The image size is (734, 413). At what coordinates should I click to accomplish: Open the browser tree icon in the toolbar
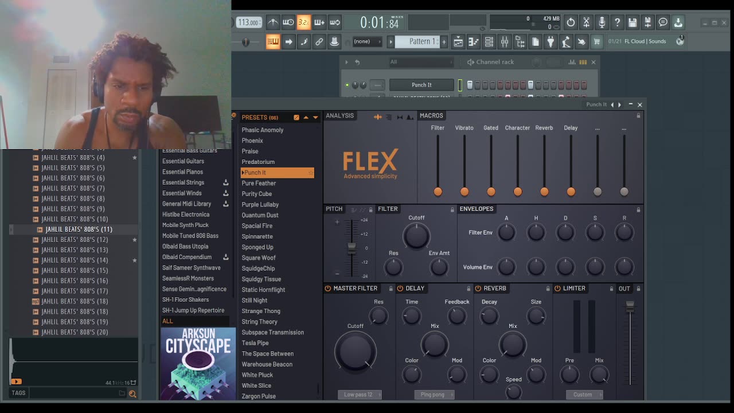point(520,41)
